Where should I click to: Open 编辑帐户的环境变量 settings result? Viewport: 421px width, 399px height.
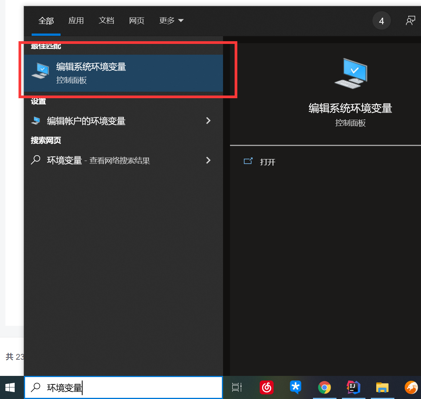coord(123,121)
